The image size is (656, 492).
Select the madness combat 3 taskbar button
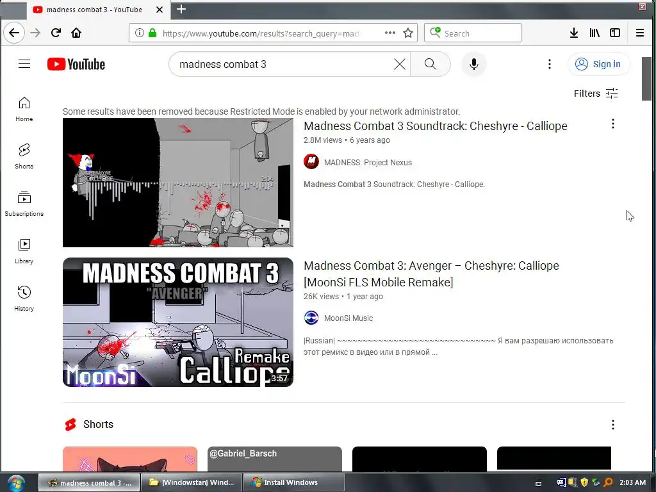point(89,482)
